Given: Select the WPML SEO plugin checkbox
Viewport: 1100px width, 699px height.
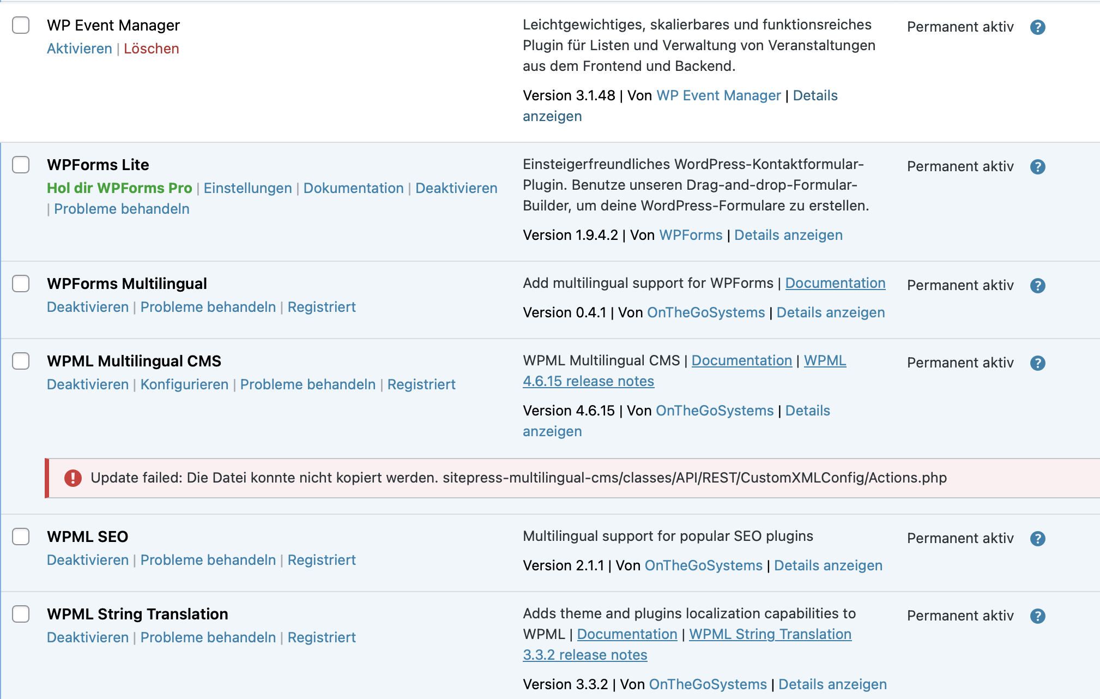Looking at the screenshot, I should click(x=21, y=536).
